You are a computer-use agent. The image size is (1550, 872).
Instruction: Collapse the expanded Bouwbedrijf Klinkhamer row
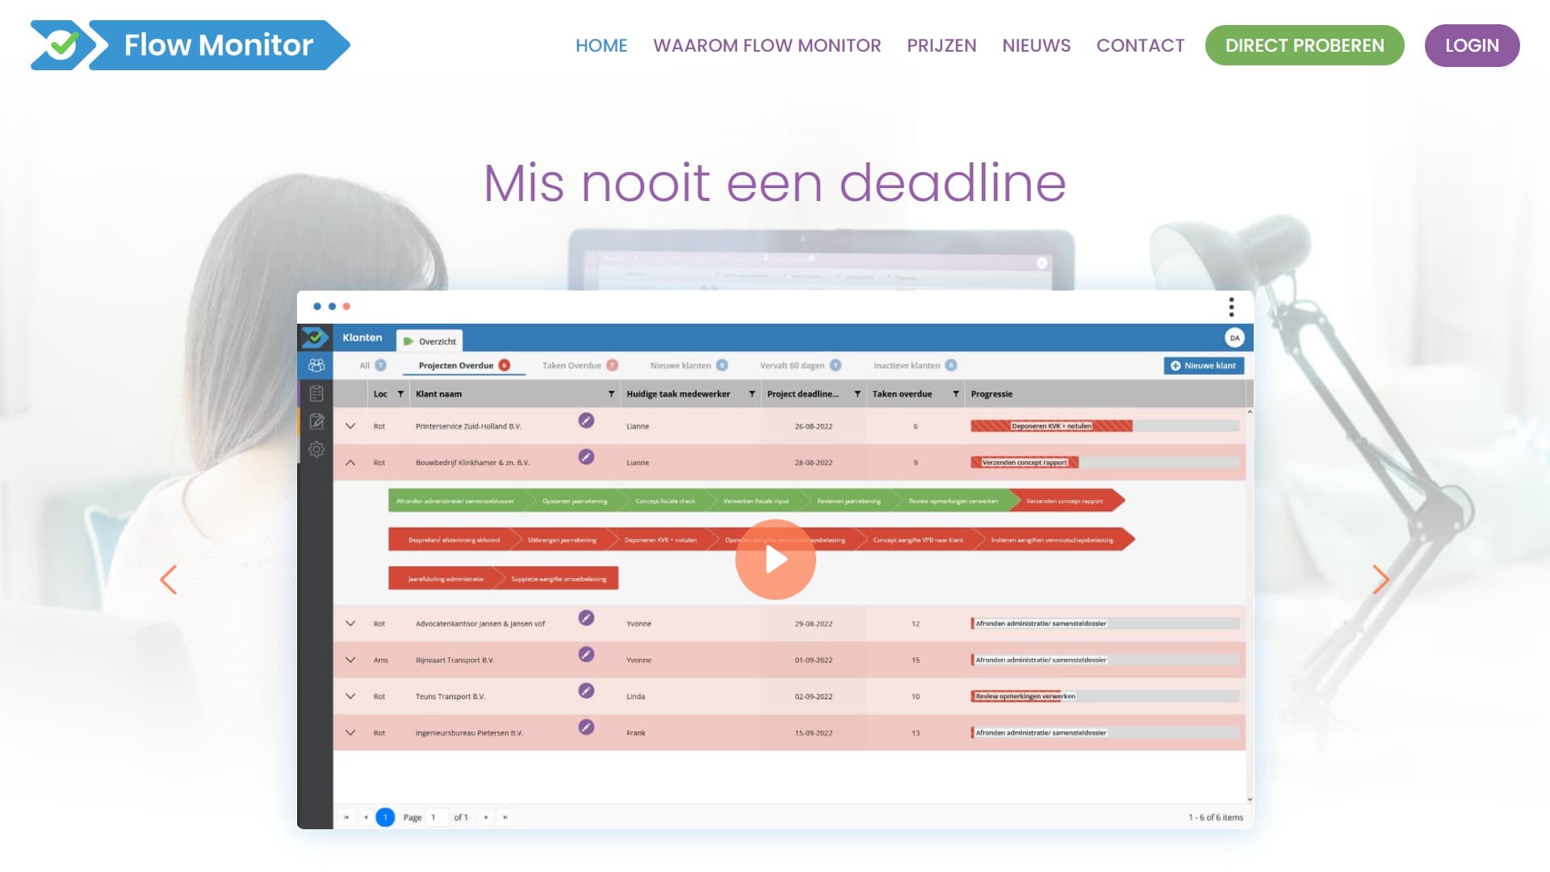pos(350,462)
